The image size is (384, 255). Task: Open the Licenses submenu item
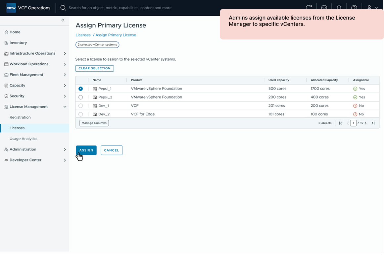(34, 128)
